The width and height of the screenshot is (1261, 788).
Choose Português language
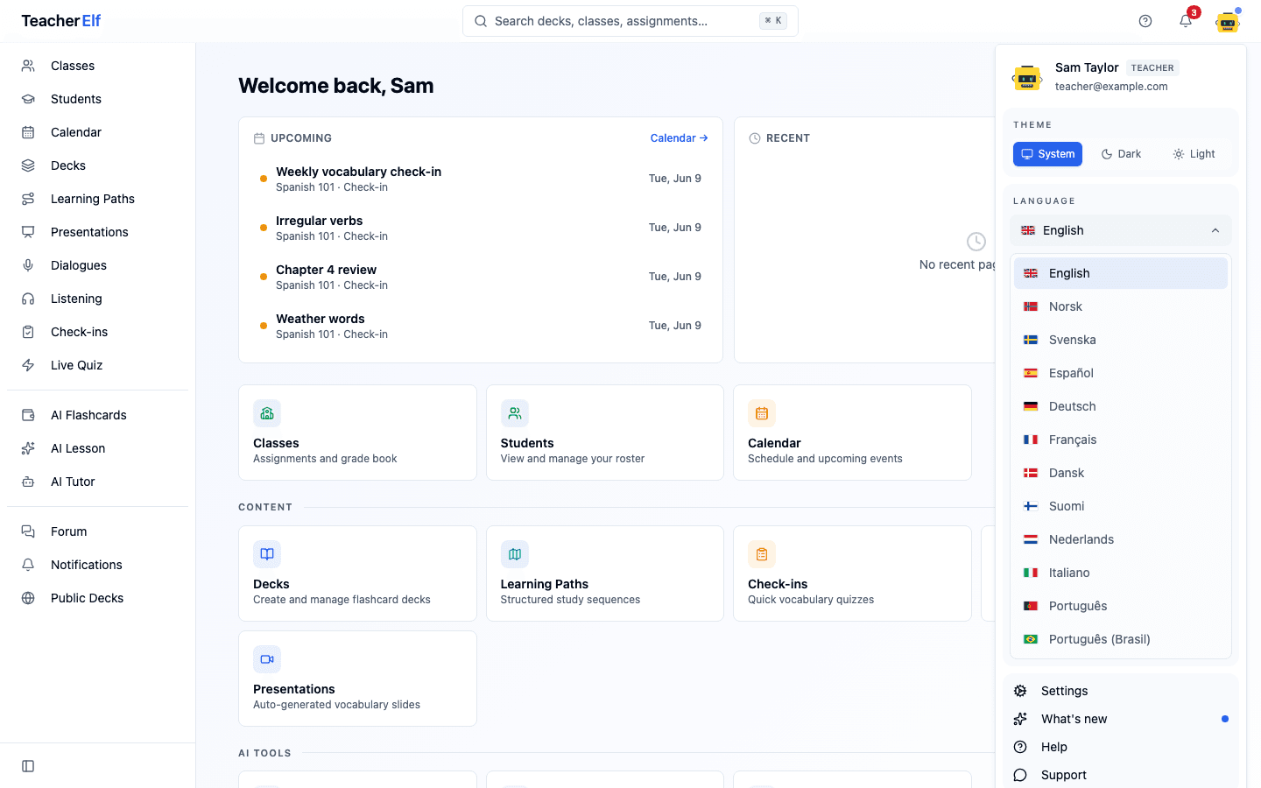pos(1121,606)
